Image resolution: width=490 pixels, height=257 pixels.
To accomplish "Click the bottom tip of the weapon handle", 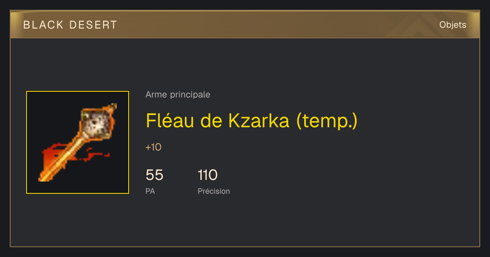I will pos(41,179).
